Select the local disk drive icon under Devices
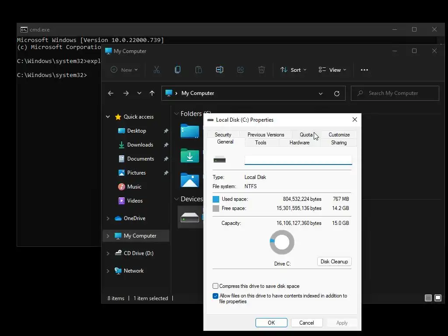Viewport: 448px width, 336px height. tap(190, 217)
